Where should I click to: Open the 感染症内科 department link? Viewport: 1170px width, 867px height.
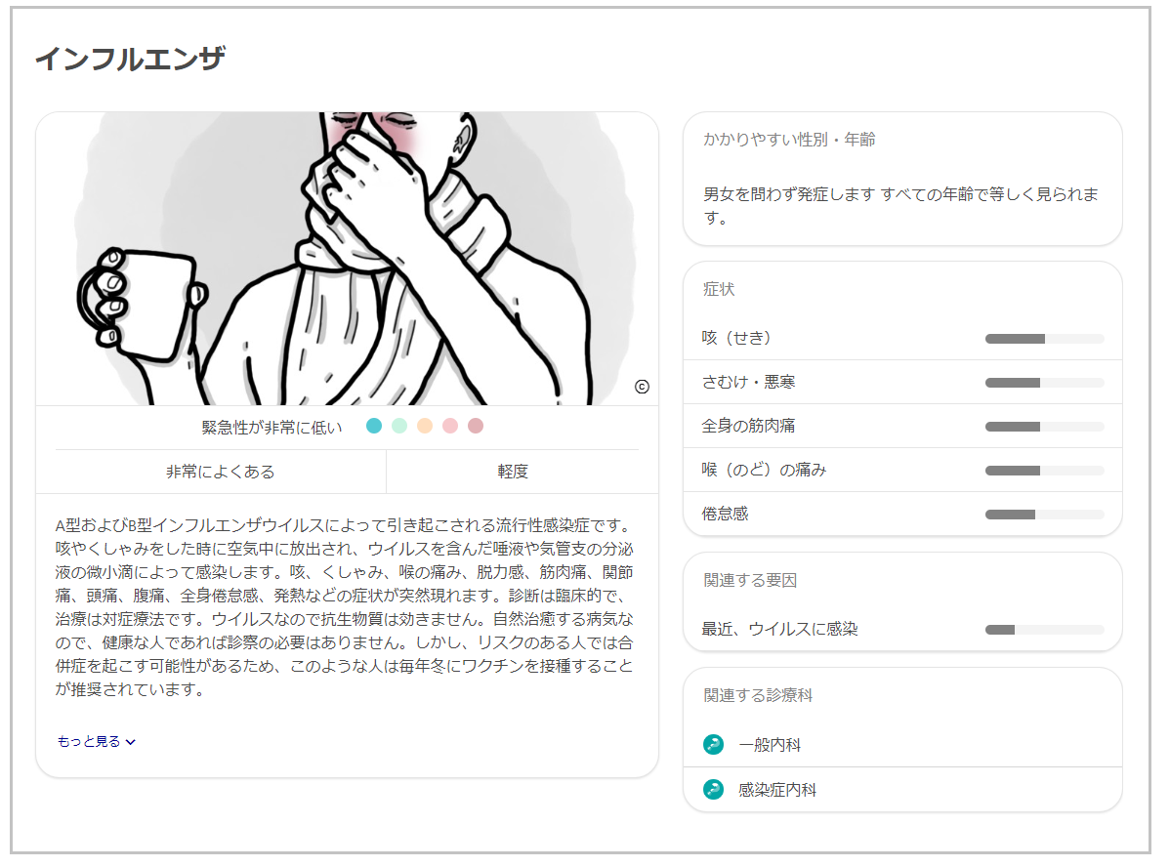[x=902, y=790]
